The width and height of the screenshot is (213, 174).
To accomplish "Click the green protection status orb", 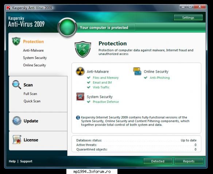I will tap(67, 28).
